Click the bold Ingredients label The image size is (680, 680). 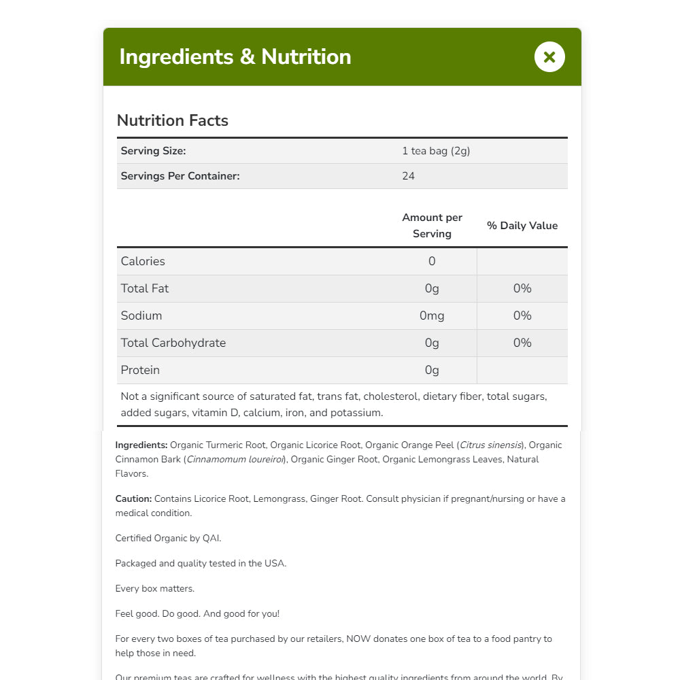click(141, 445)
